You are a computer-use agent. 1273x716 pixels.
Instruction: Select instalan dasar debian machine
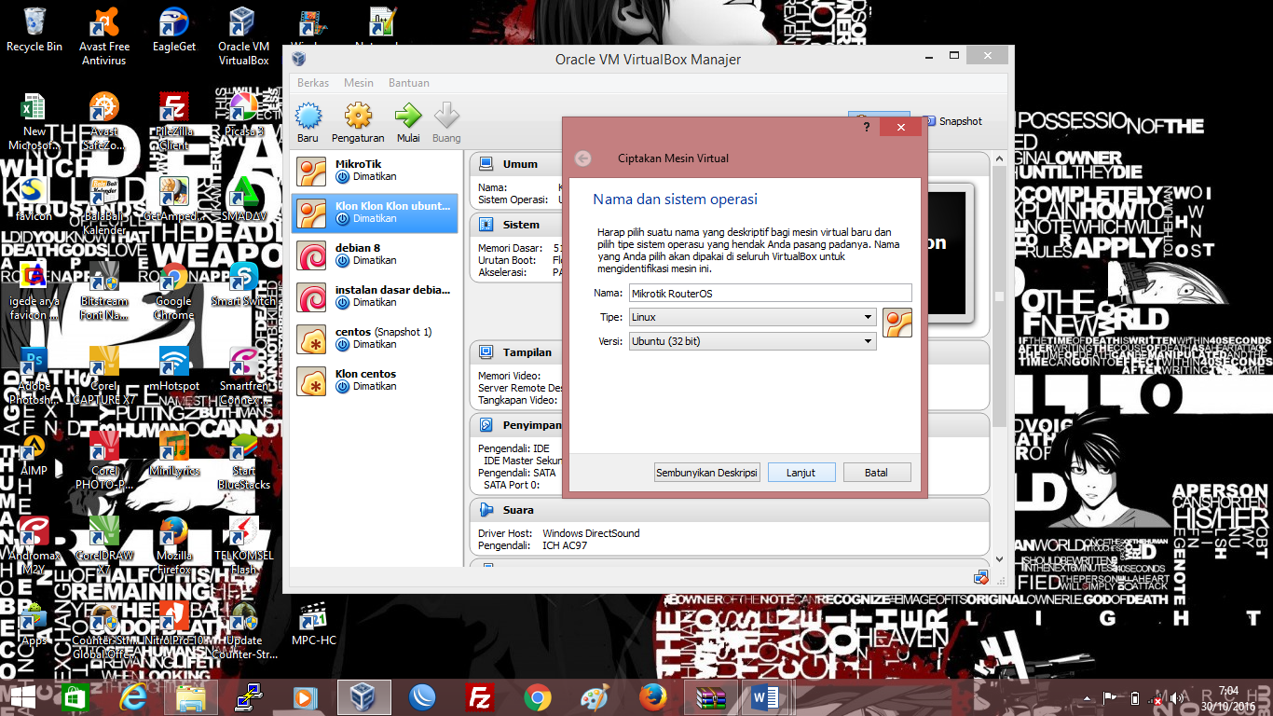click(x=375, y=296)
